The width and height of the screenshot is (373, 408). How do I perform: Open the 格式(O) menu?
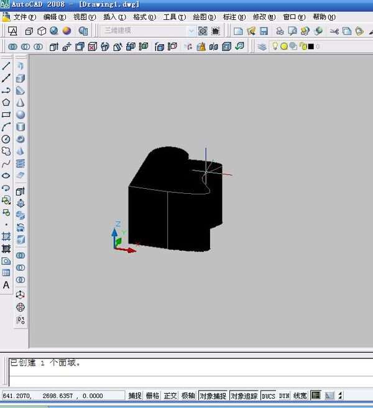pyautogui.click(x=144, y=17)
